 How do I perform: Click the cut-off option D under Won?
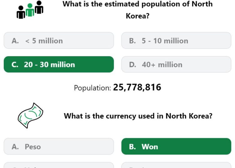tap(176, 165)
